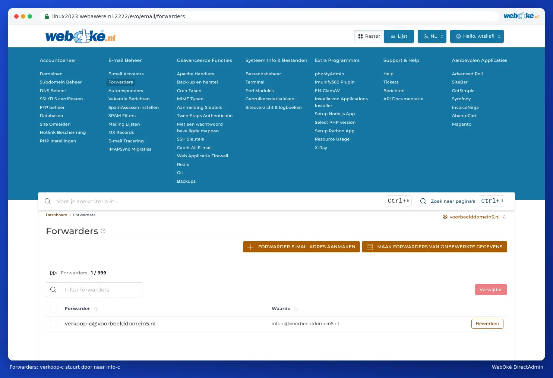553x378 pixels.
Task: Open the voorbeelddomein5.nl domain selector
Action: [474, 217]
